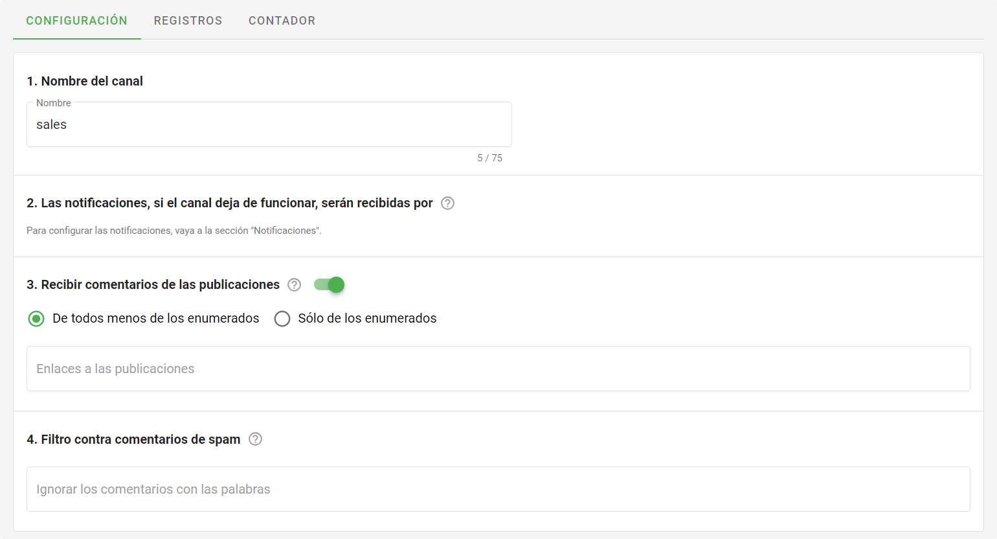Click the '1. Nombre del canal' heading
This screenshot has width=997, height=539.
[85, 81]
